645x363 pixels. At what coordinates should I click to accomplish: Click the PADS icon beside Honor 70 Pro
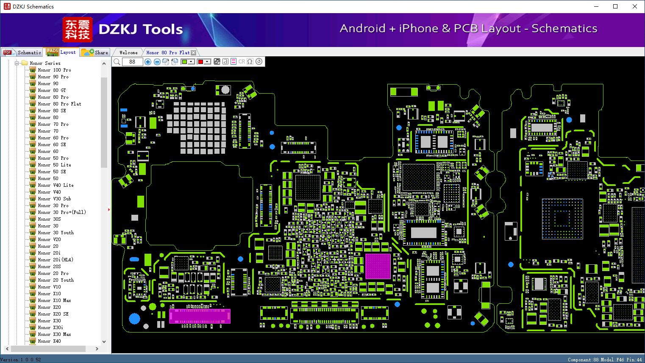point(33,124)
